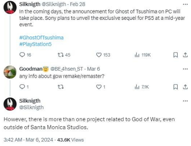Like Goodman's reply tweet
Screen dimensions: 191x146
coord(101,87)
